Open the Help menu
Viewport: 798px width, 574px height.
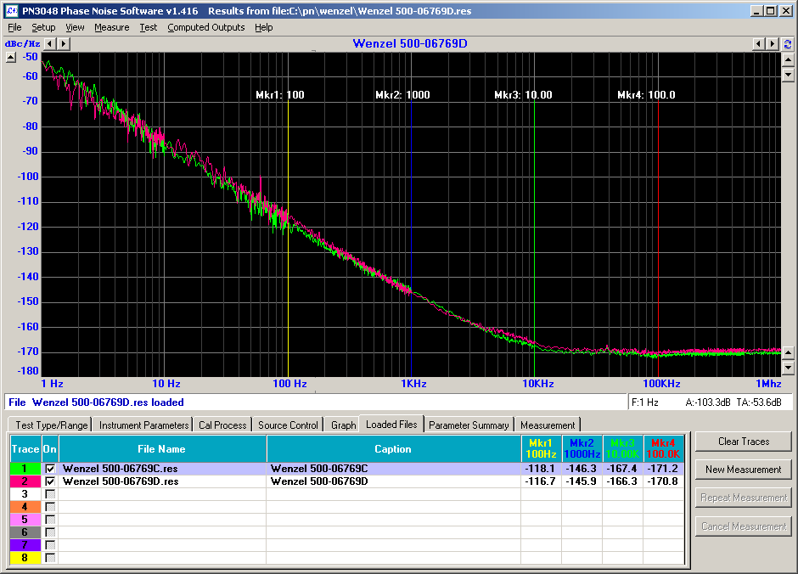pos(264,27)
